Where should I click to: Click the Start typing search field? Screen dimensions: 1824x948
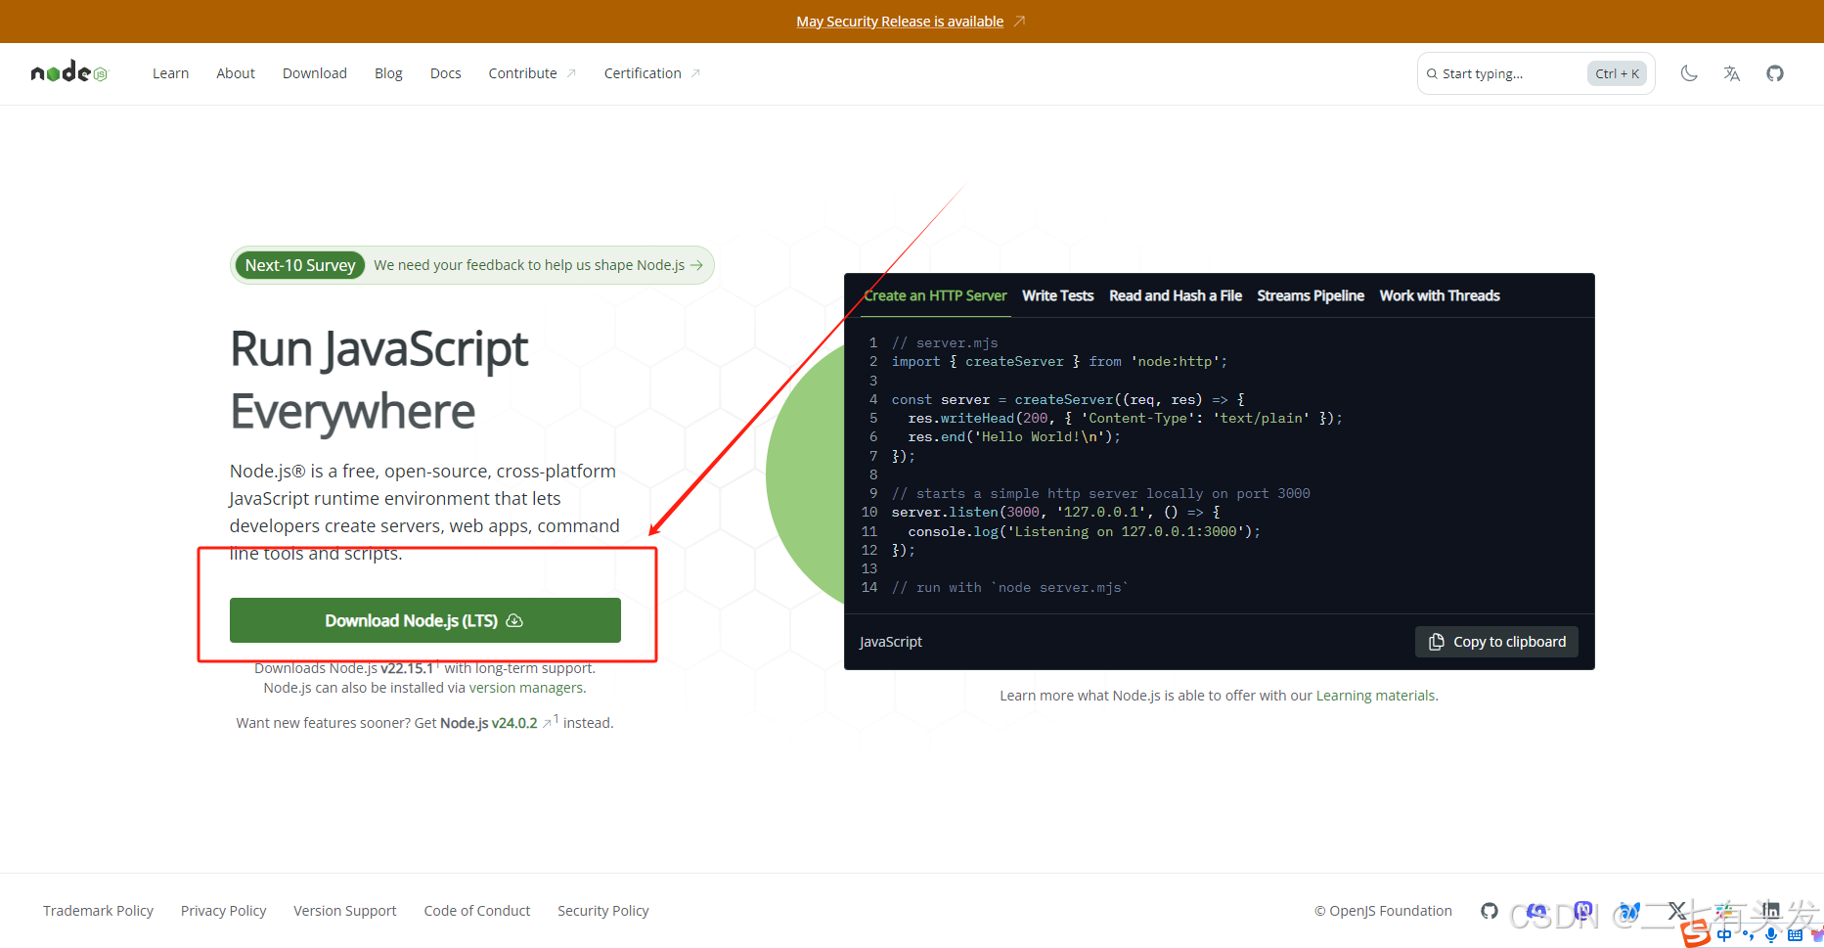1535,73
